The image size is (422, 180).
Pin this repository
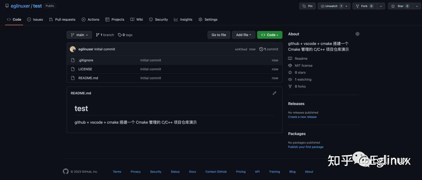308,6
